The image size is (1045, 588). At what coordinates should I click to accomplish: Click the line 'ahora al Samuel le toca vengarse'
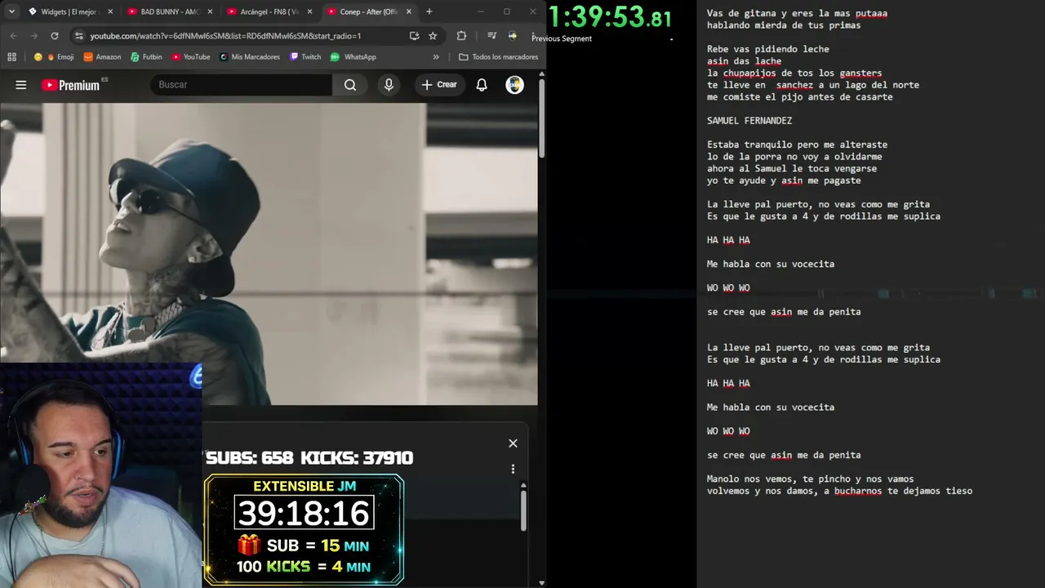[x=792, y=169]
